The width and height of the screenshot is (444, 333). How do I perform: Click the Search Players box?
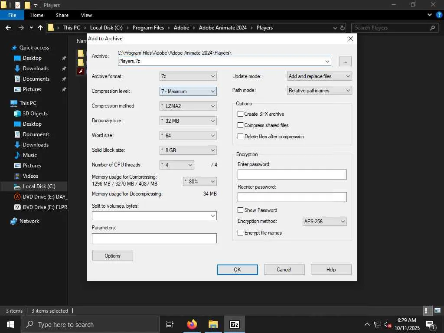395,28
